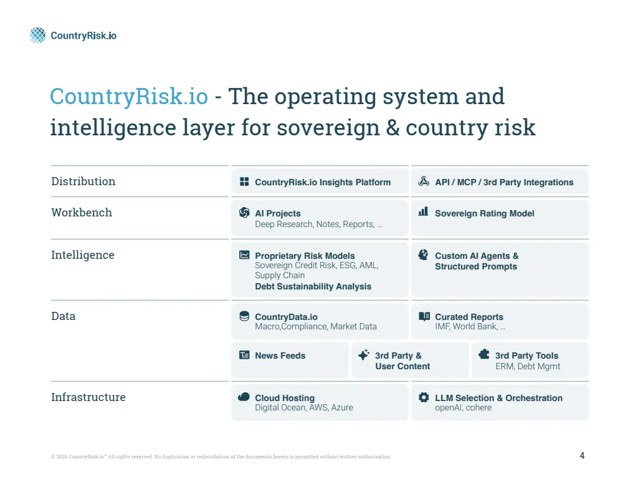Select the CountryData.io heading
Screen dimensions: 638x479
[x=286, y=317]
